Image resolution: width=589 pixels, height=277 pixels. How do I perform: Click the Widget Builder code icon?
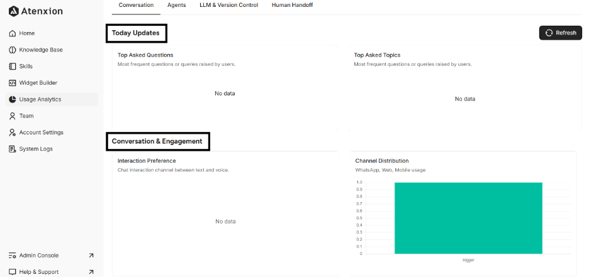(13, 83)
